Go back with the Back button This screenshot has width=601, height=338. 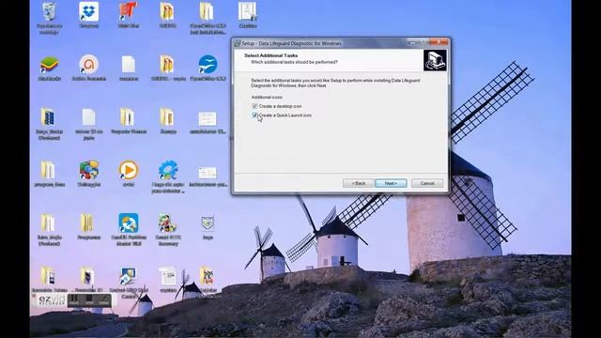click(x=359, y=183)
